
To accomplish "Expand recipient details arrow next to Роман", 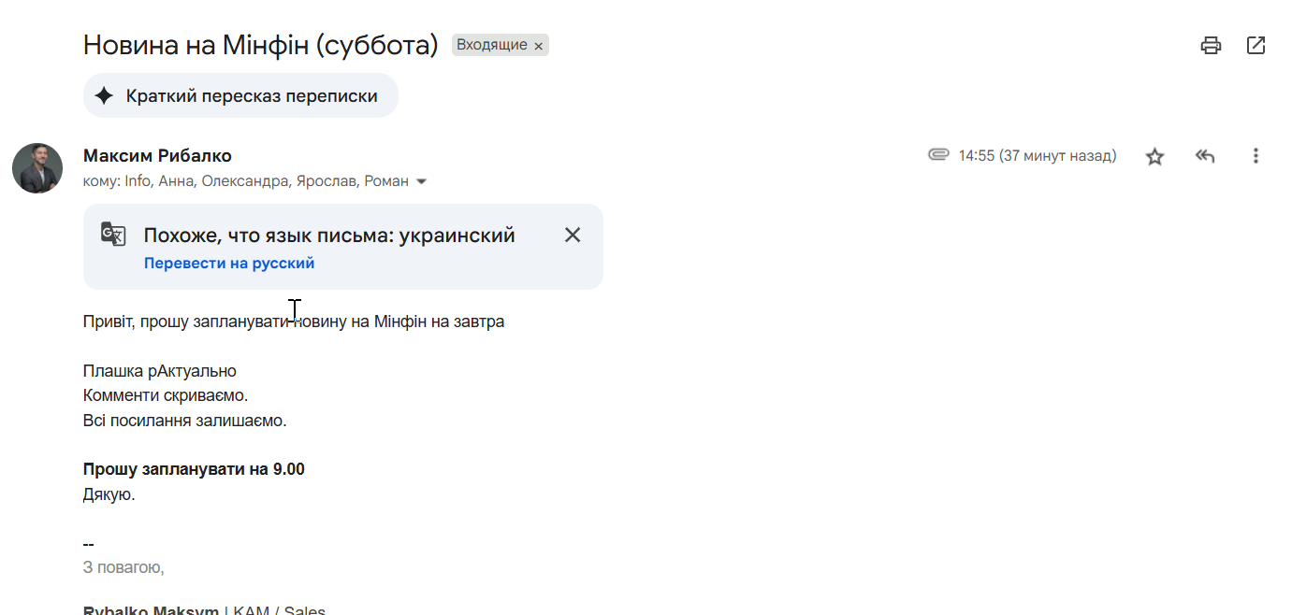I will (421, 181).
